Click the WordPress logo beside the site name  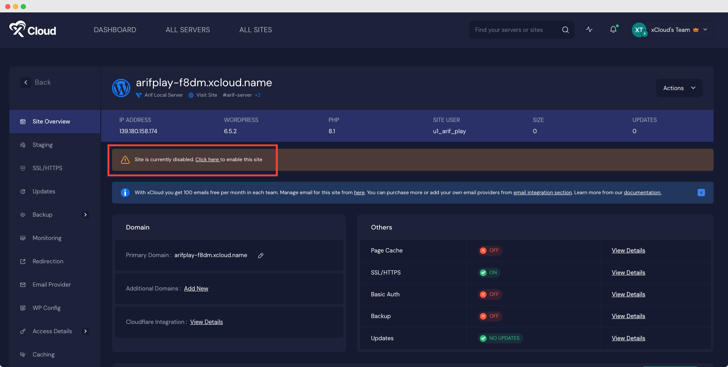[x=121, y=88]
